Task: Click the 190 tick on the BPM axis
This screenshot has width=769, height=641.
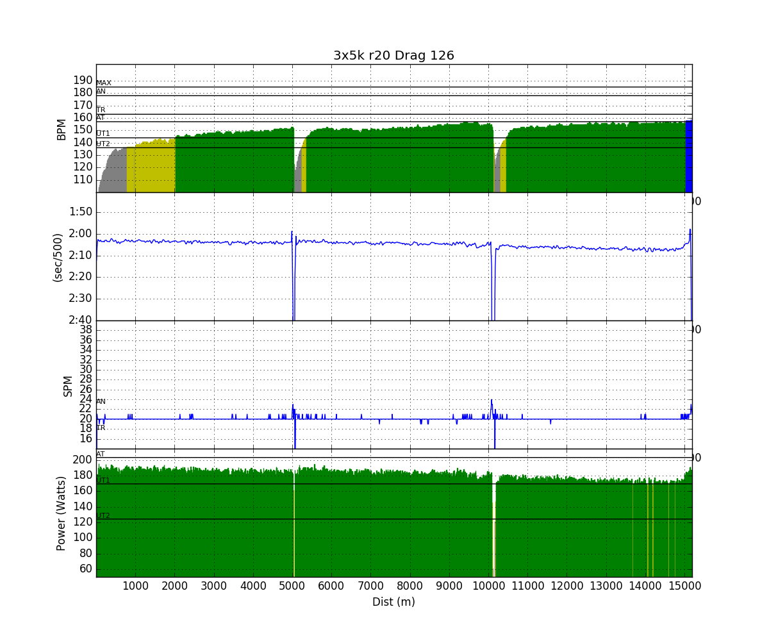Action: (x=83, y=80)
